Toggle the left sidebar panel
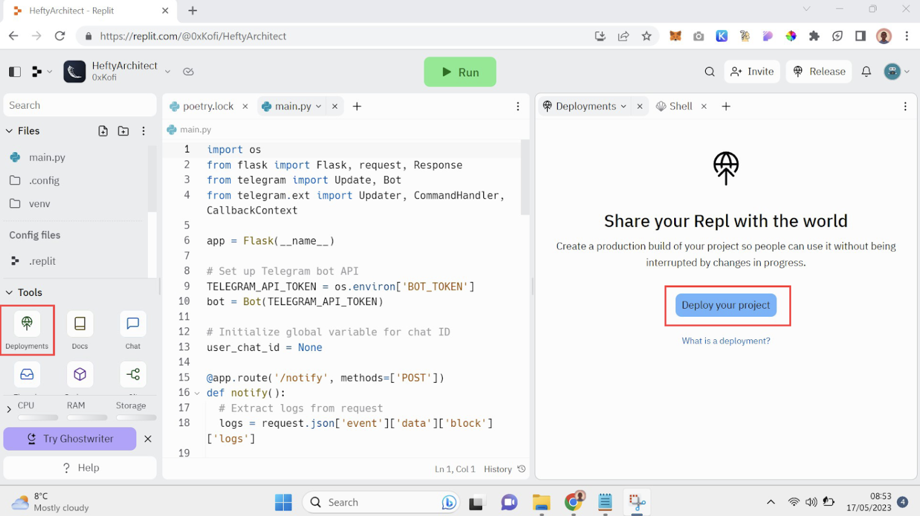The image size is (920, 516). pos(15,72)
